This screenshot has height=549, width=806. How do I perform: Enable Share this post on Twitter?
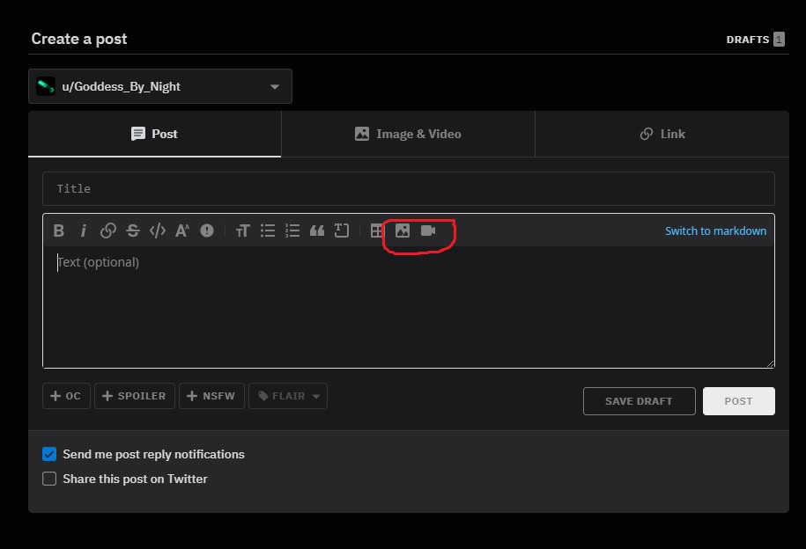coord(49,479)
